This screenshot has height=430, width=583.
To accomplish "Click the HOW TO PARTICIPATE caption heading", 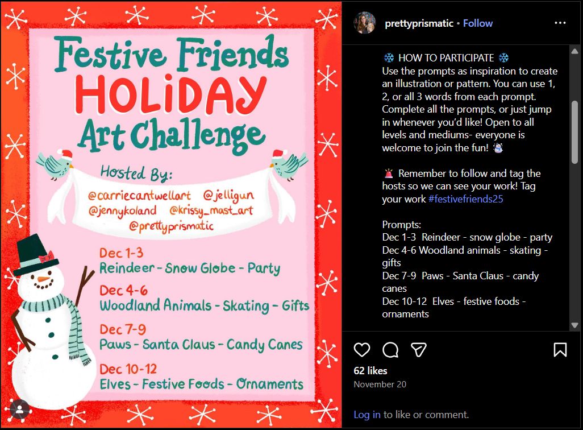I will tap(445, 57).
